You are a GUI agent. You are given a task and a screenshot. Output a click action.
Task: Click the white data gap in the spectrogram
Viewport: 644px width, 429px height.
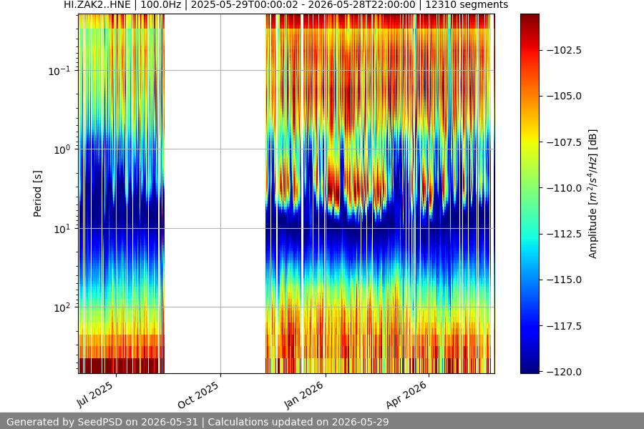[x=215, y=194]
